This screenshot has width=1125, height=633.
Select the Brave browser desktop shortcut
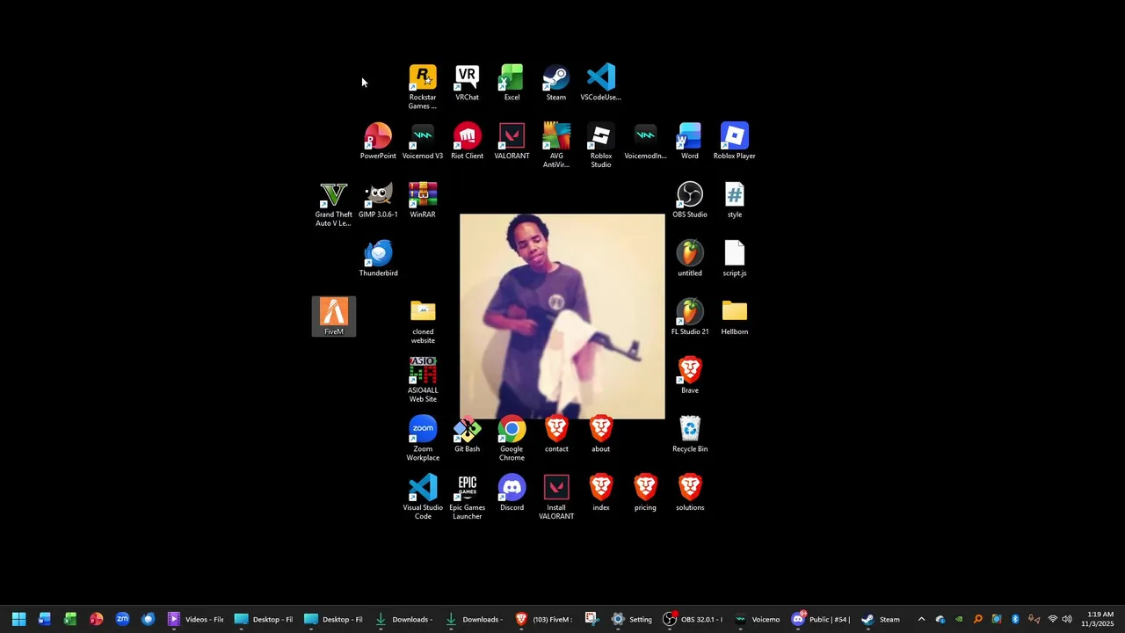pyautogui.click(x=690, y=375)
